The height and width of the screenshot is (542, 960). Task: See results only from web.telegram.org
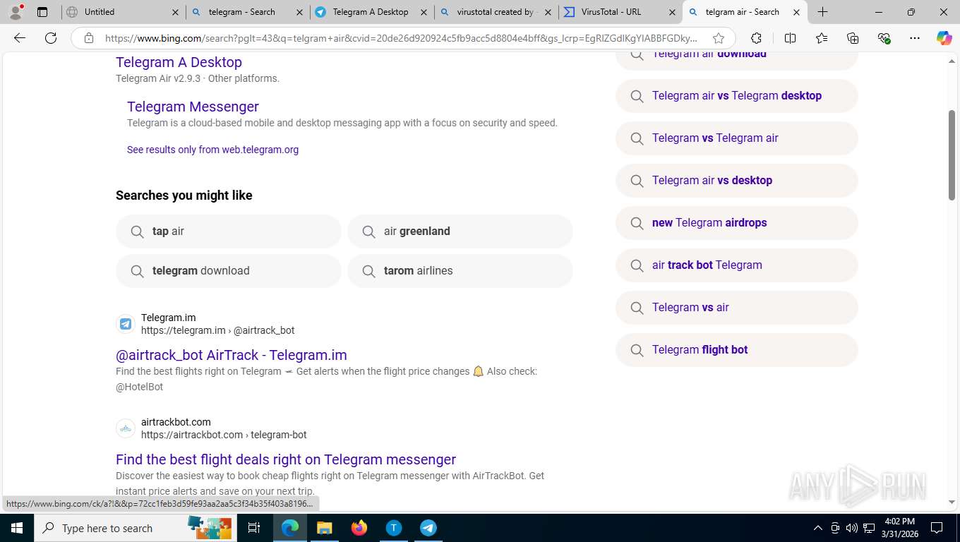click(x=212, y=150)
